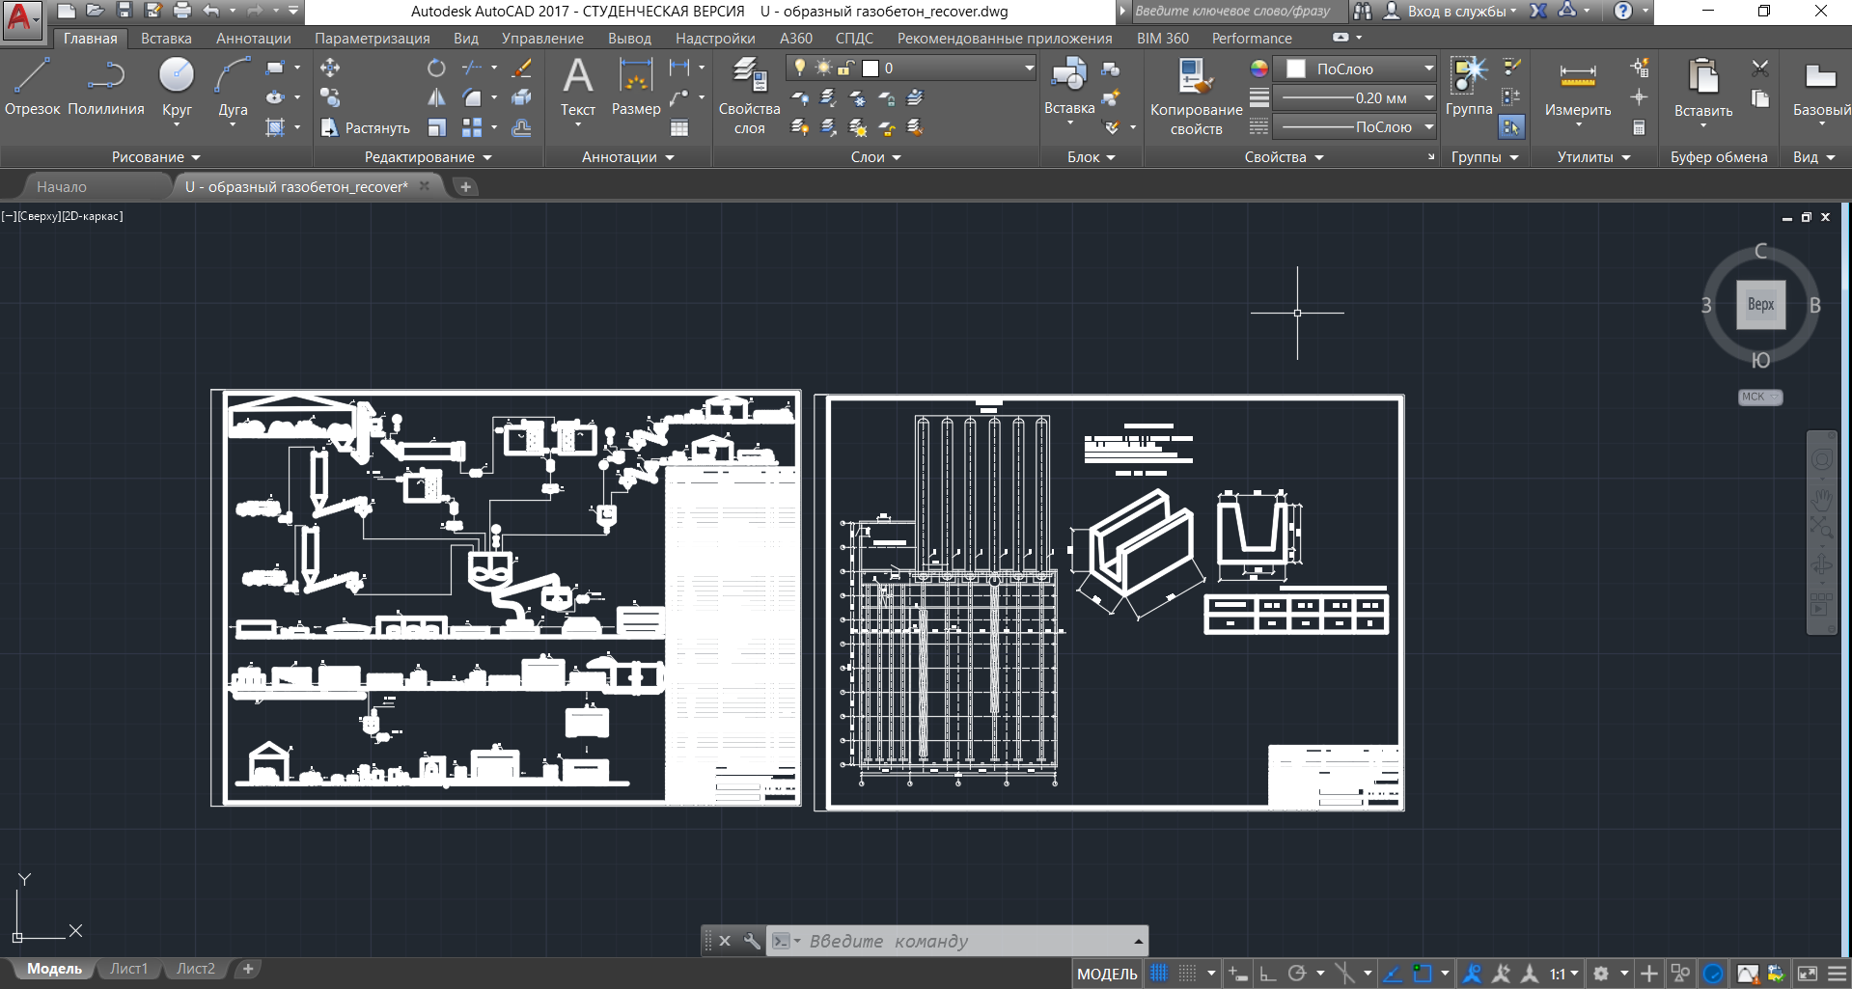Click the Cut scissors icon
Image resolution: width=1852 pixels, height=989 pixels.
tap(1760, 69)
